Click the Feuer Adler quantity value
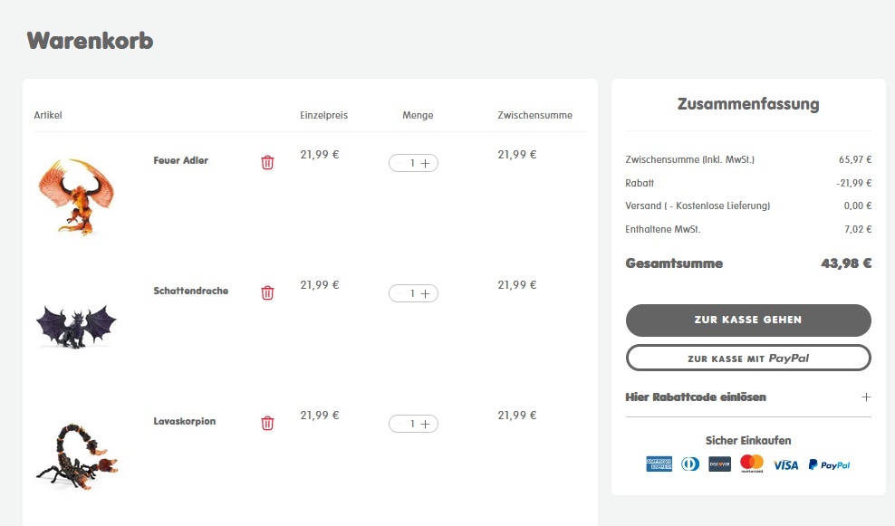Image resolution: width=895 pixels, height=526 pixels. tap(412, 163)
